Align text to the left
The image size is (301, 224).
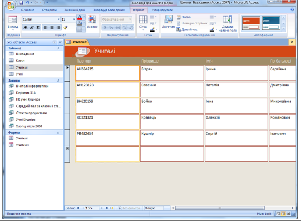pyautogui.click(x=45, y=27)
